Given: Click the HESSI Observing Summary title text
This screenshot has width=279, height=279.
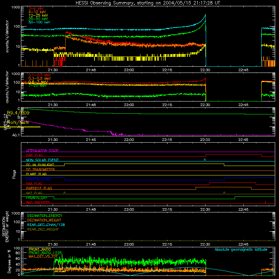Looking at the screenshot, I should (x=148, y=3).
